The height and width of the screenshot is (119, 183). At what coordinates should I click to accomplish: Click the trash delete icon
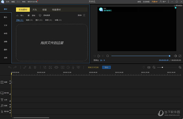click(x=35, y=67)
